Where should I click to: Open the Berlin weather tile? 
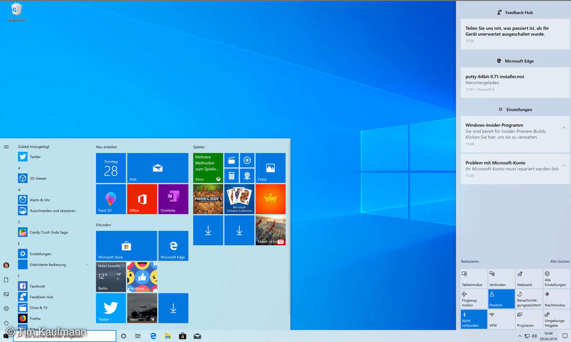[111, 276]
